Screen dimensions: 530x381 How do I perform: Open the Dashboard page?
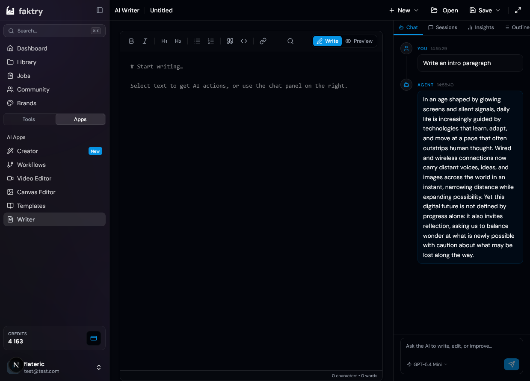(54, 48)
